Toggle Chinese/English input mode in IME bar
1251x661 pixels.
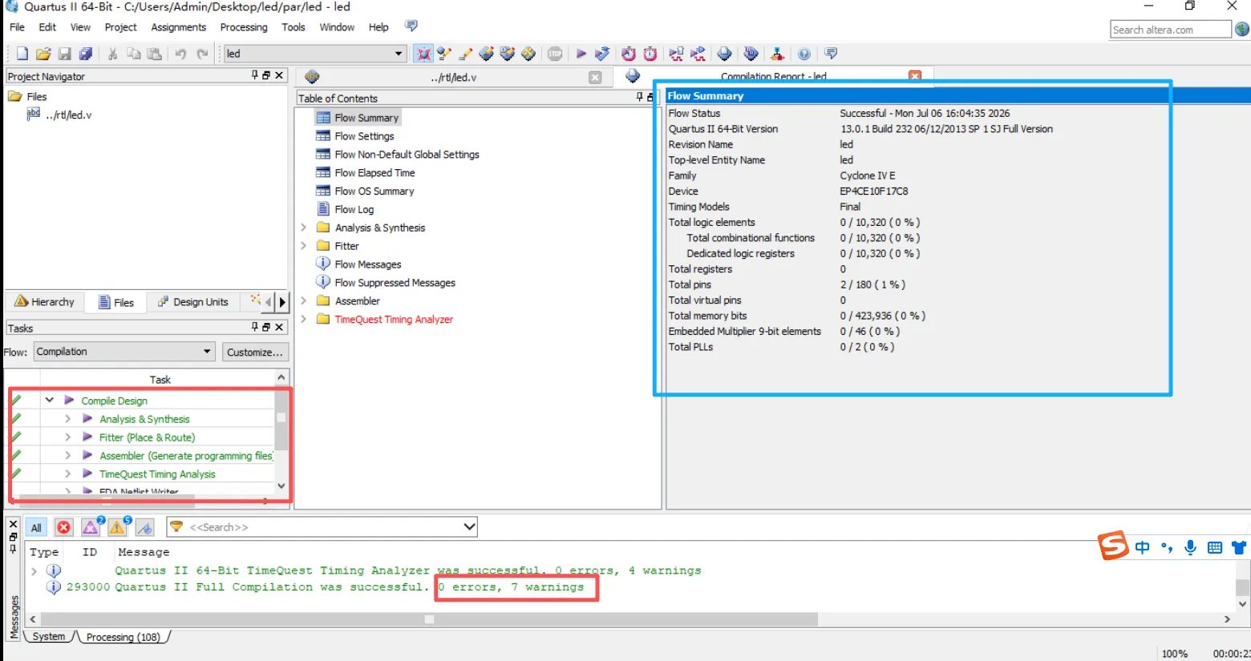pos(1143,547)
